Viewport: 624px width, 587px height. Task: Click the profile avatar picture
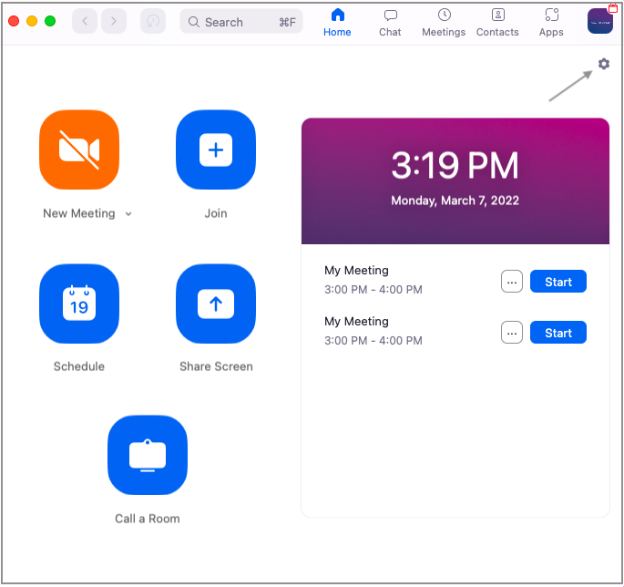coord(600,21)
